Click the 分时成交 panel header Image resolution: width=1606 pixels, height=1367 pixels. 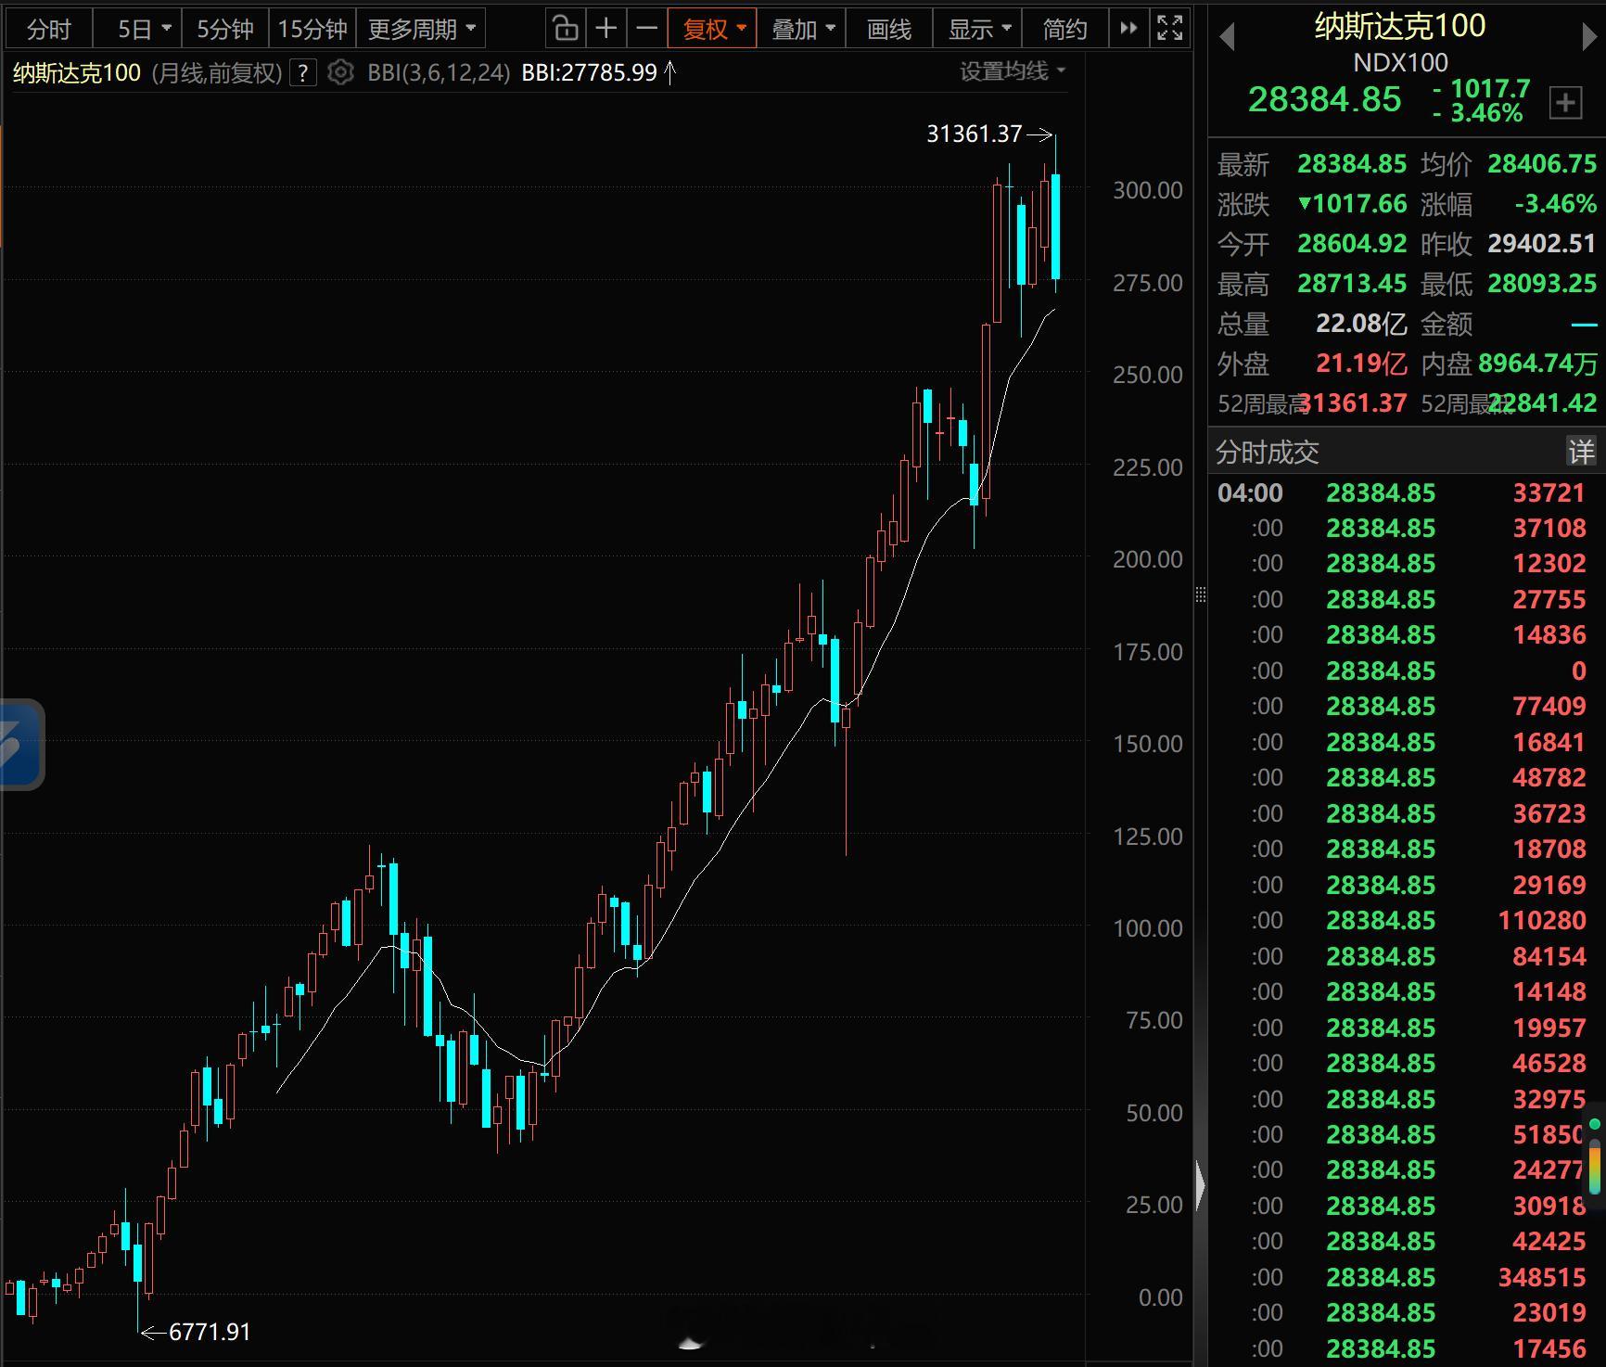coord(1267,453)
